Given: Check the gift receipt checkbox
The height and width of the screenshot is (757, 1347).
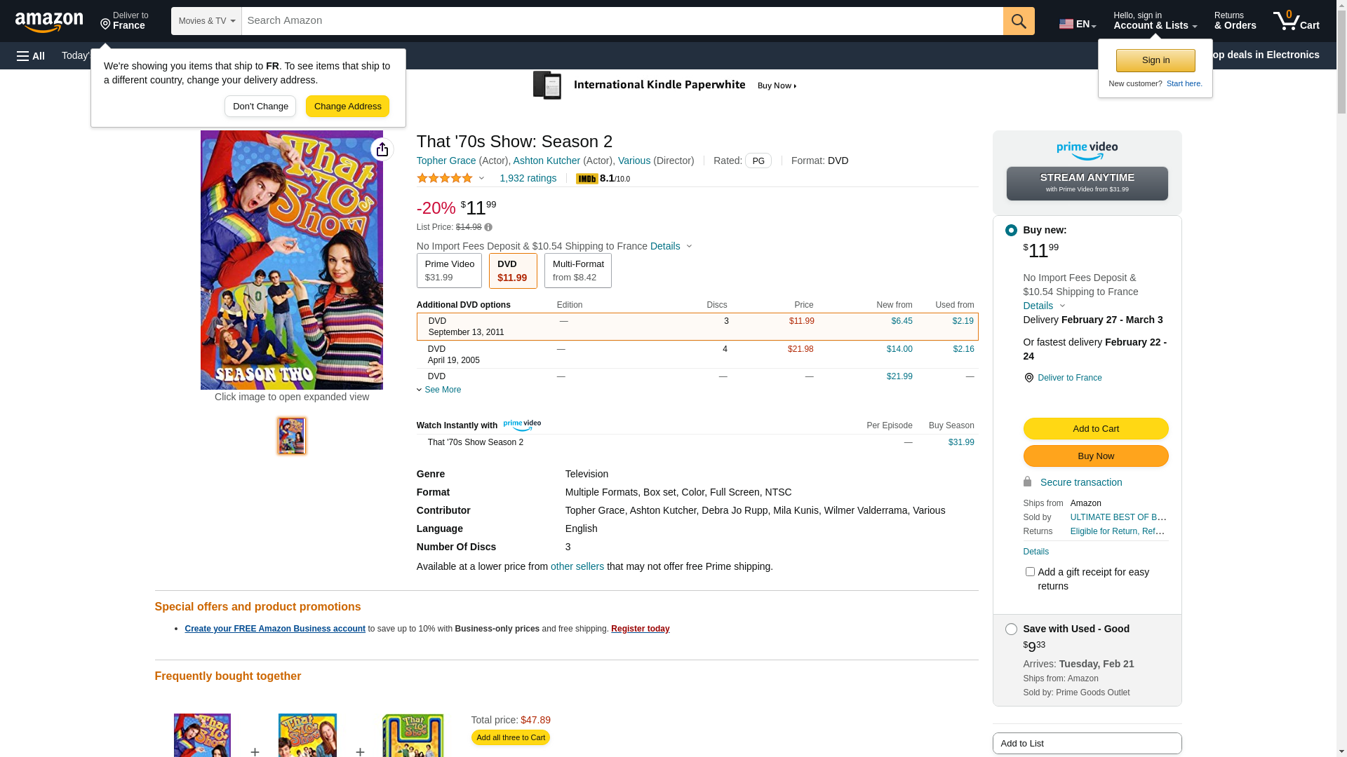Looking at the screenshot, I should [x=1030, y=572].
